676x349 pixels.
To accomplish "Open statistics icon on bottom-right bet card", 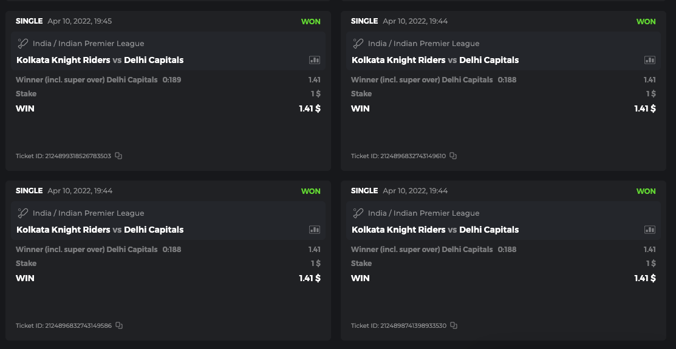I will (x=649, y=230).
